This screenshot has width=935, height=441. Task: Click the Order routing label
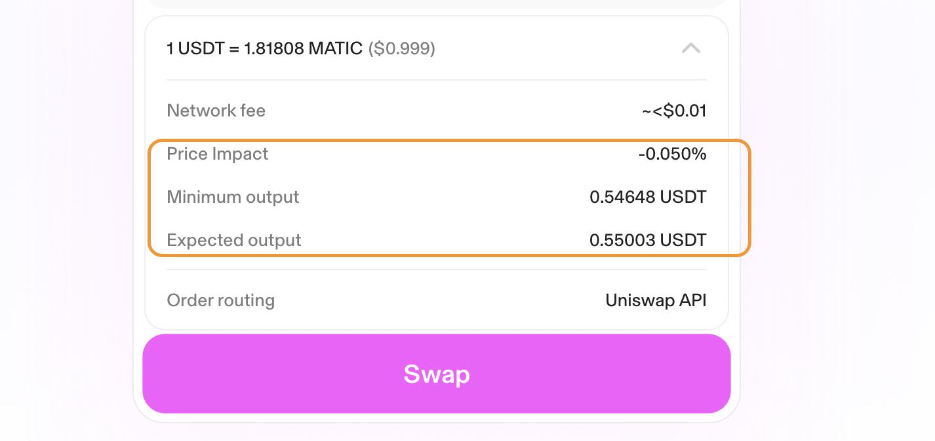pyautogui.click(x=220, y=300)
